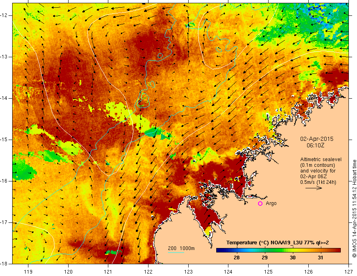Click the 'Altimetric sealevel' caption line
The width and height of the screenshot is (357, 276).
pyautogui.click(x=321, y=160)
